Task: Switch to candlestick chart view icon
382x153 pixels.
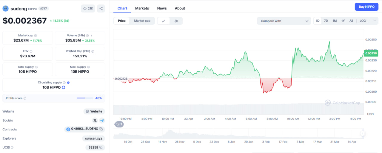Action: click(176, 21)
